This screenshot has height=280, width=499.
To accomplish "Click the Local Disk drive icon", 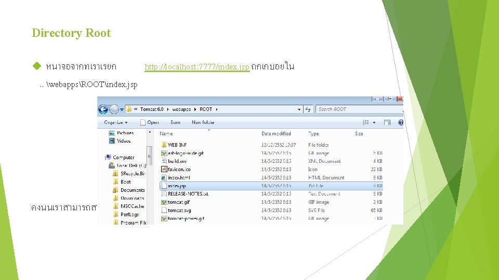I will tap(112, 165).
